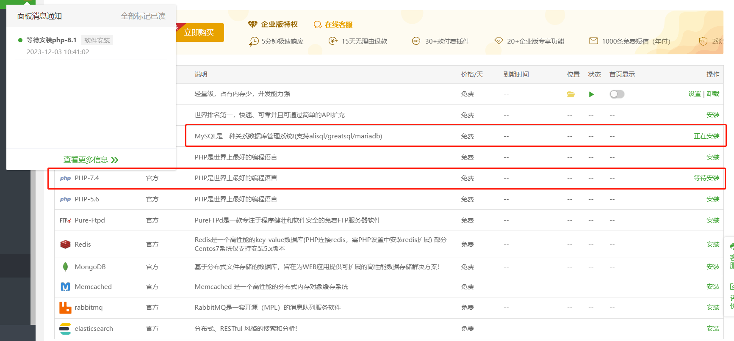
Task: Click the 首页显示 column header
Action: (x=622, y=74)
